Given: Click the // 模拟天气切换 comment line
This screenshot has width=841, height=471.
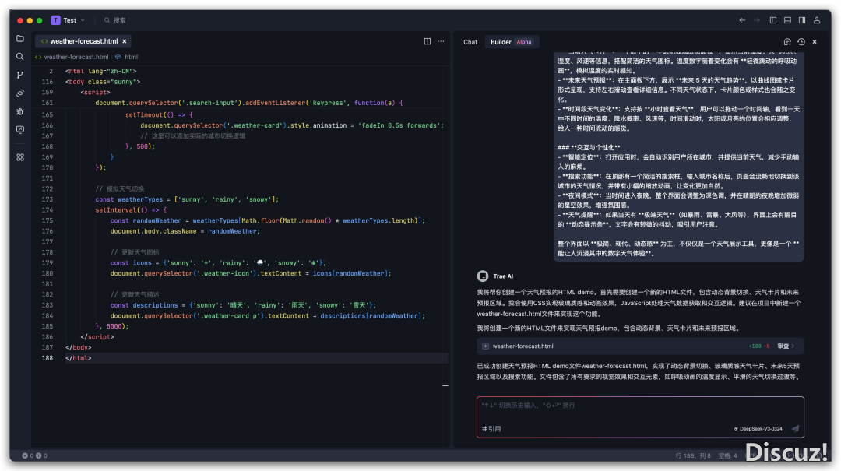Looking at the screenshot, I should point(120,189).
